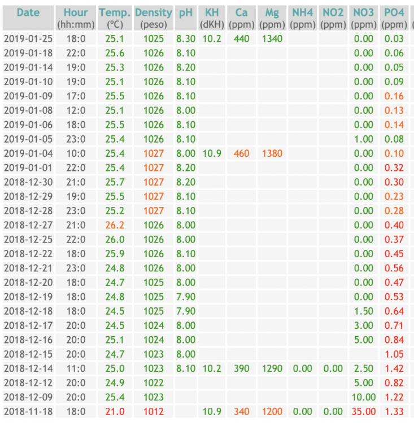Image resolution: width=414 pixels, height=423 pixels.
Task: Select the red 35.00 NO3 value
Action: (x=363, y=412)
